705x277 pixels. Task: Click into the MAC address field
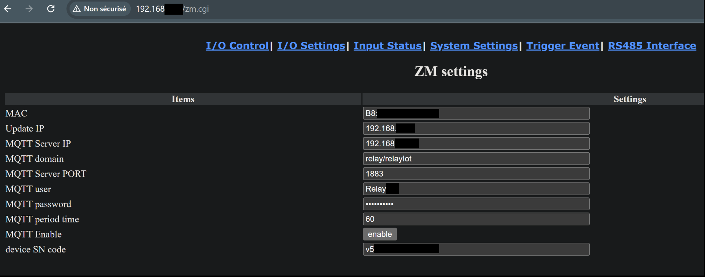click(476, 113)
